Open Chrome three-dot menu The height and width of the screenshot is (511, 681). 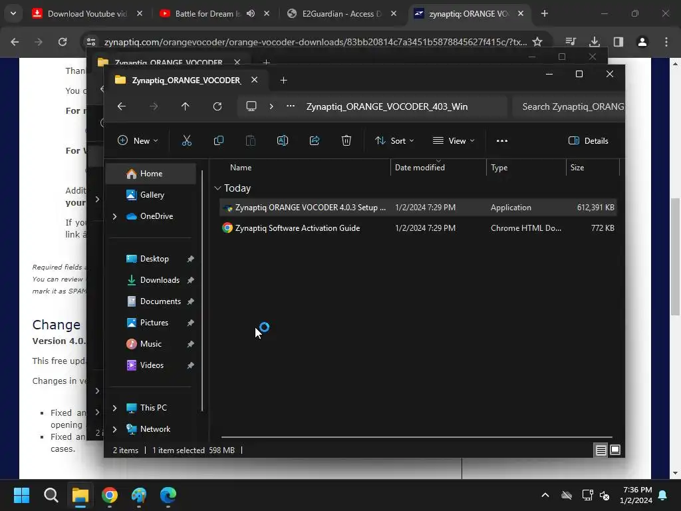[666, 42]
